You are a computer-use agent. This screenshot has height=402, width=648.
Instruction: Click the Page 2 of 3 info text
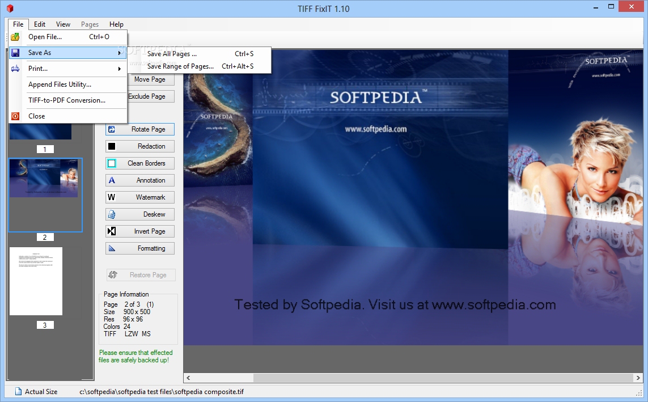[129, 304]
